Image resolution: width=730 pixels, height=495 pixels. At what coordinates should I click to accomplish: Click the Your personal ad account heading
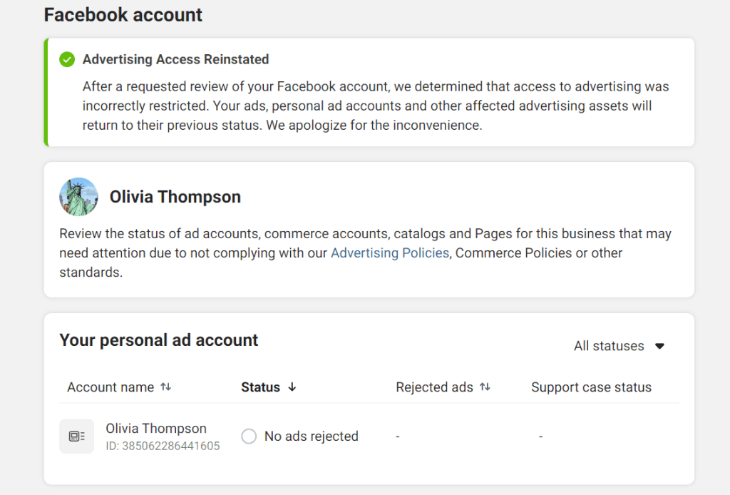point(158,340)
